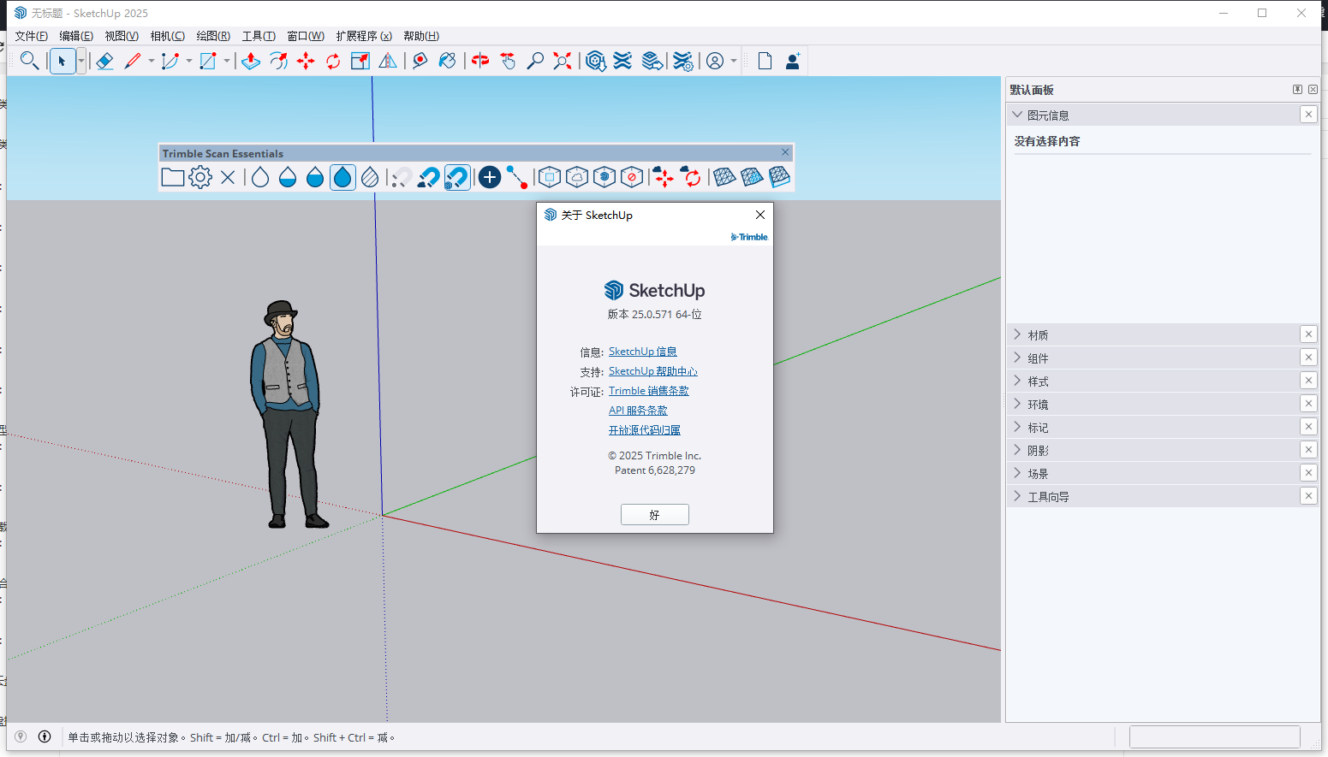Viewport: 1328px width, 757px height.
Task: Activate the Rotate tool in main toolbar
Action: click(333, 61)
